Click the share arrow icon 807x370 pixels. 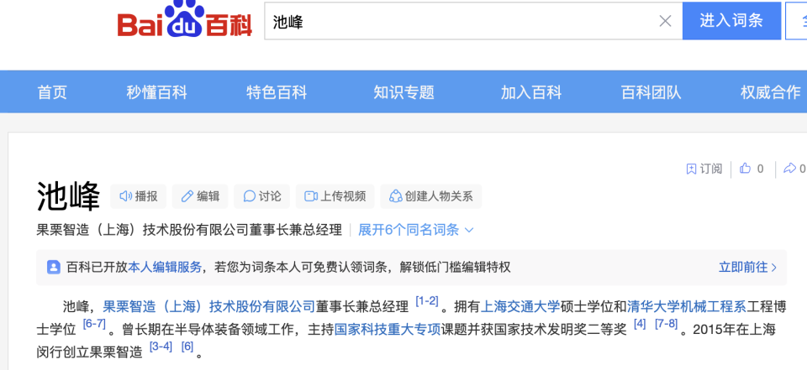(789, 168)
